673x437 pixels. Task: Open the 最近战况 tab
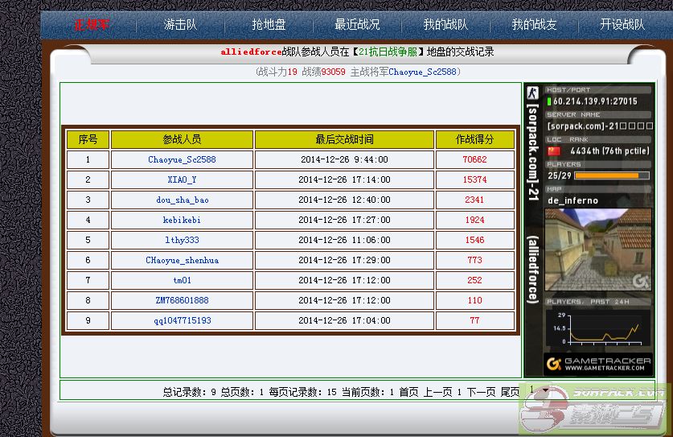click(x=357, y=25)
